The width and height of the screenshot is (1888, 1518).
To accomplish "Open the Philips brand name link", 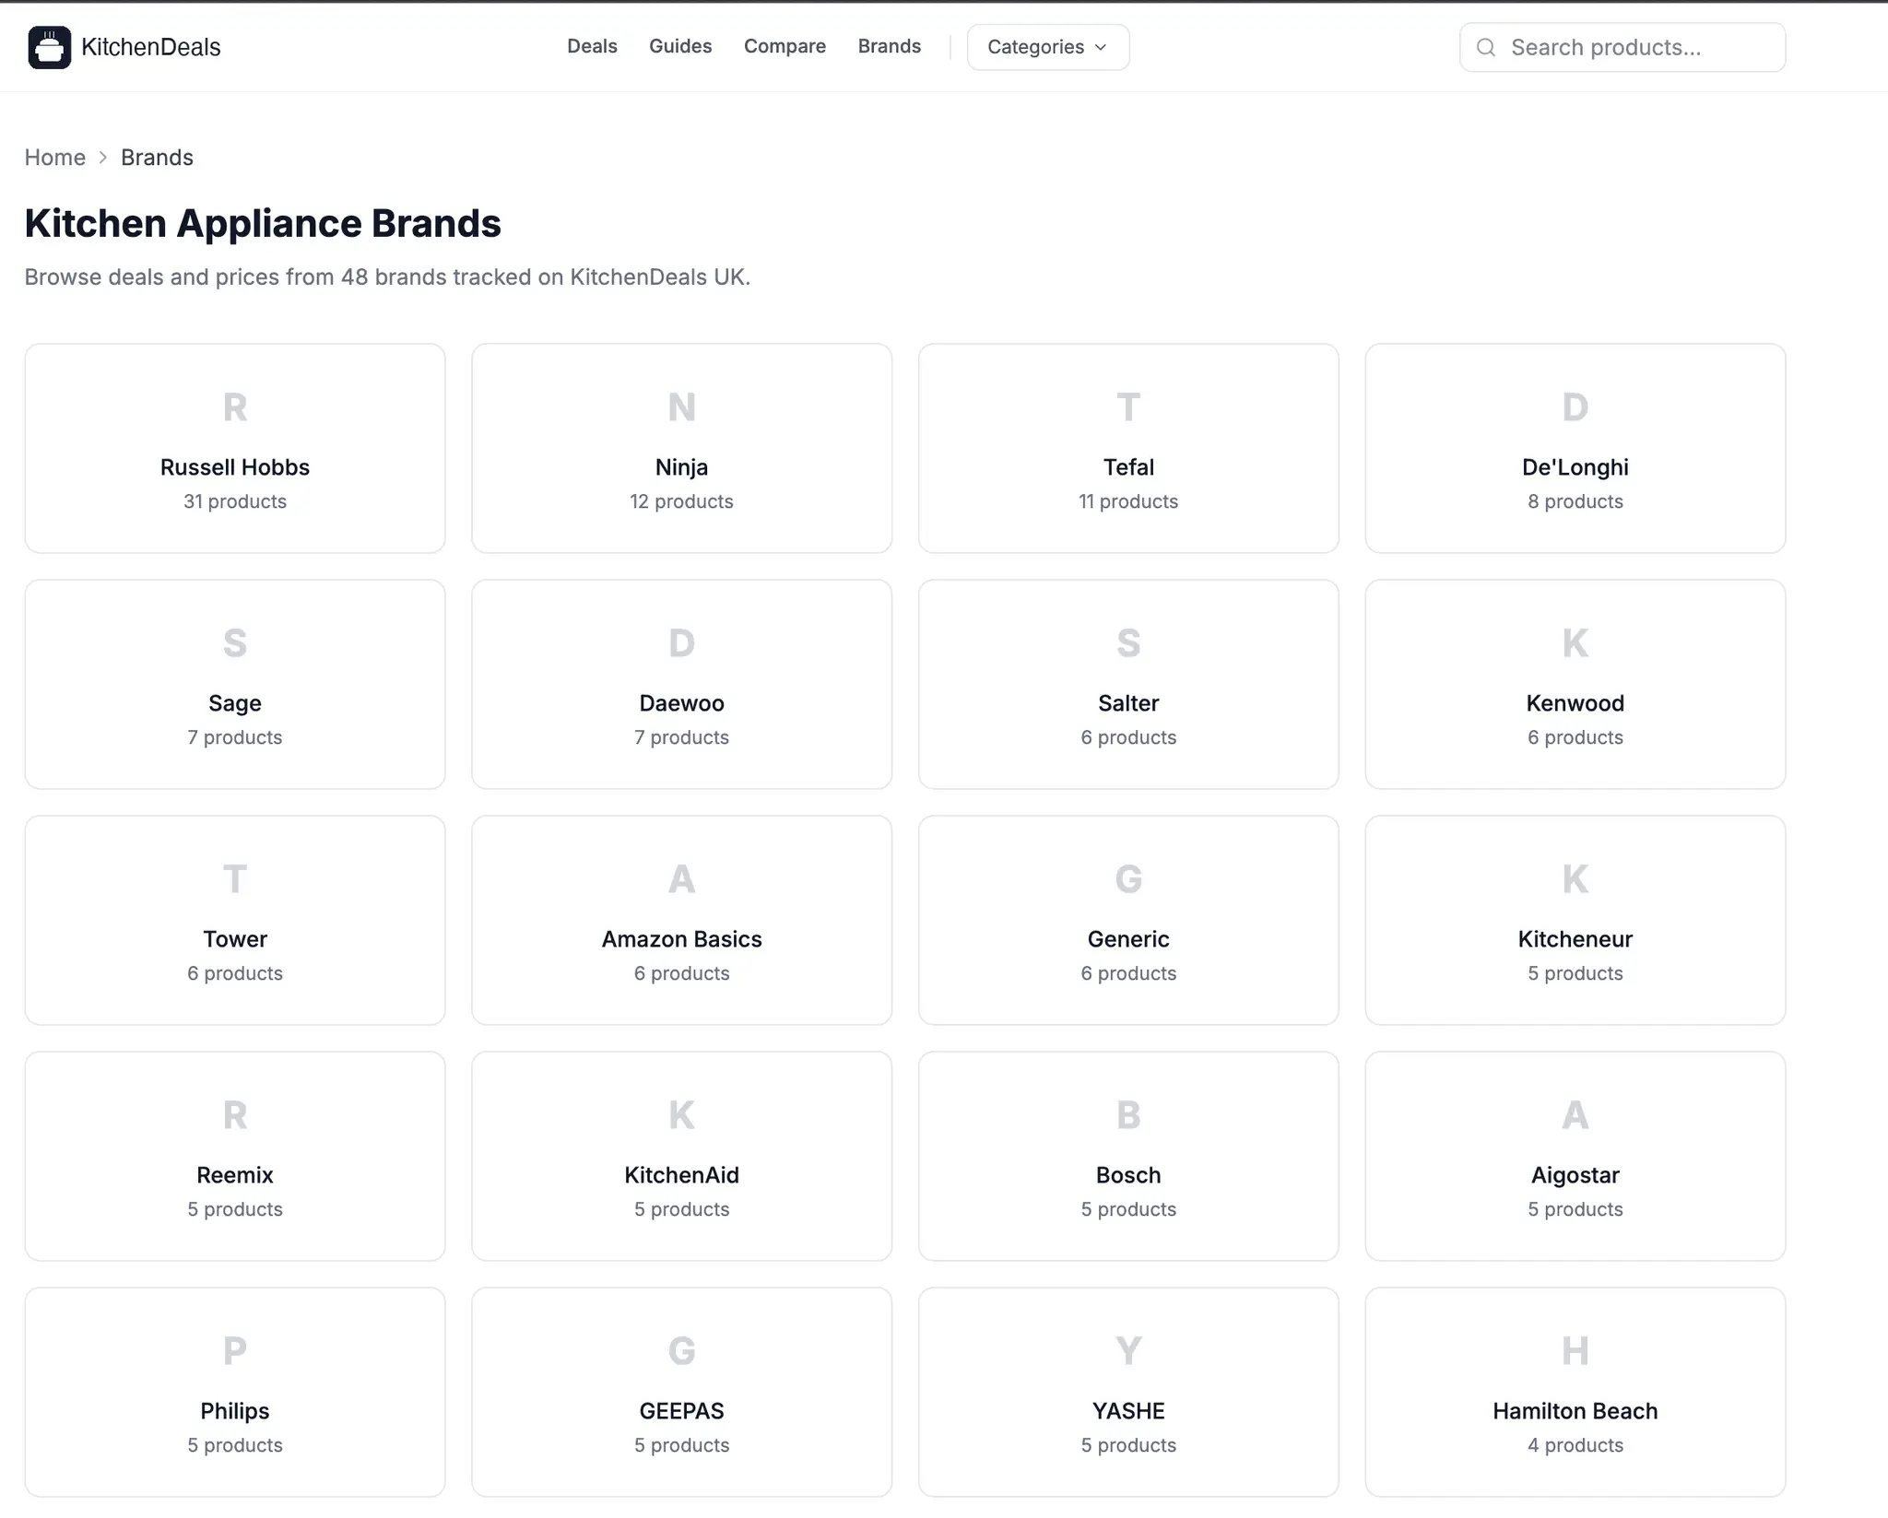I will click(235, 1411).
